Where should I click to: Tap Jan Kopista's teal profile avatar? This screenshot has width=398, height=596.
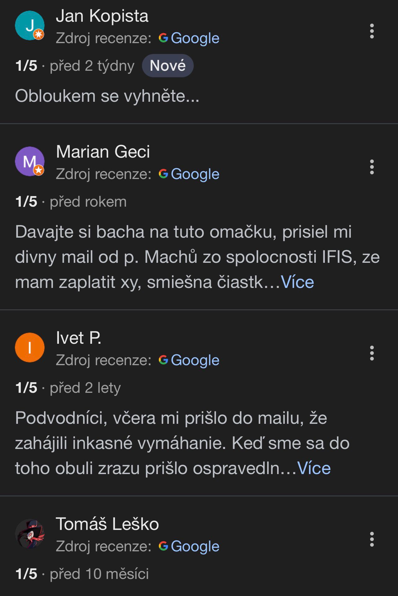tap(30, 25)
